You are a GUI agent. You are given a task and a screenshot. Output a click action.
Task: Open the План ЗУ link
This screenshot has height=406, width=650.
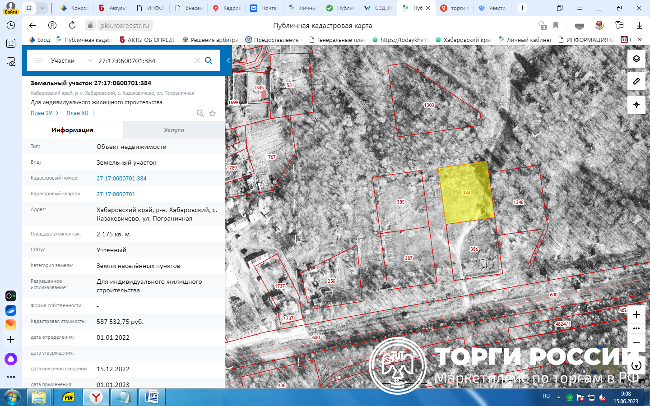tap(44, 113)
